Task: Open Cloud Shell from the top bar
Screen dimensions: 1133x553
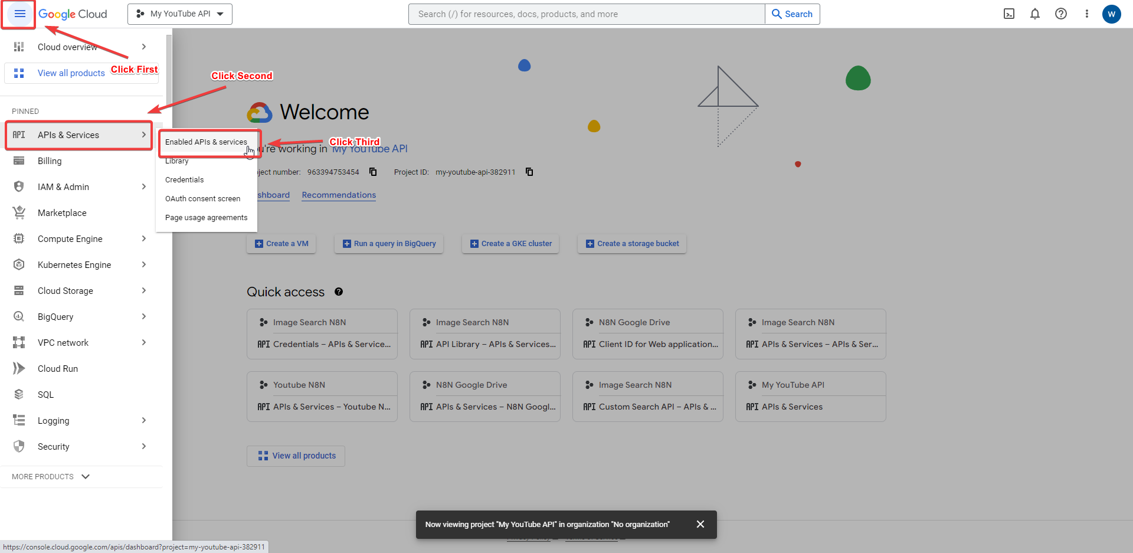Action: click(x=1009, y=14)
